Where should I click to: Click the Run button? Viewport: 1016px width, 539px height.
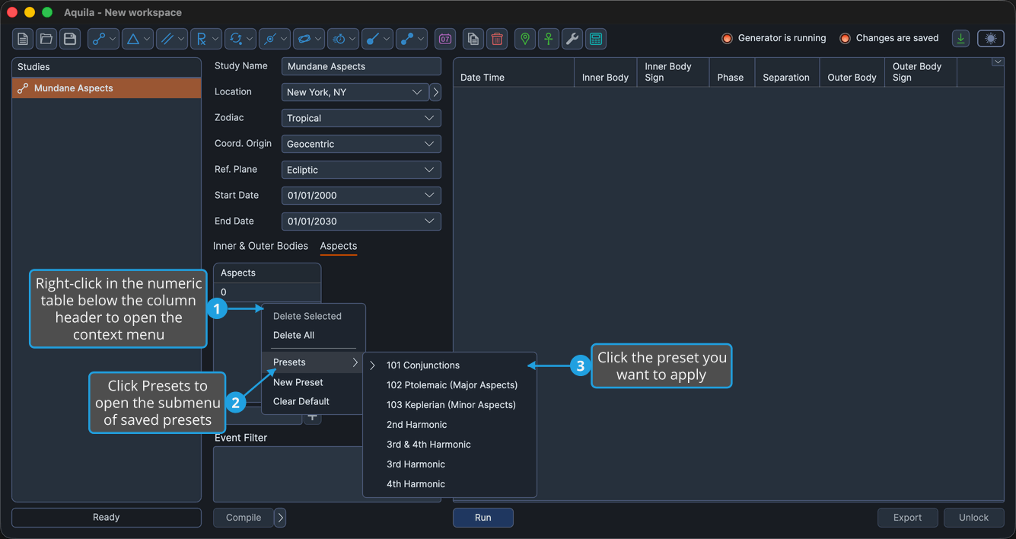click(483, 518)
